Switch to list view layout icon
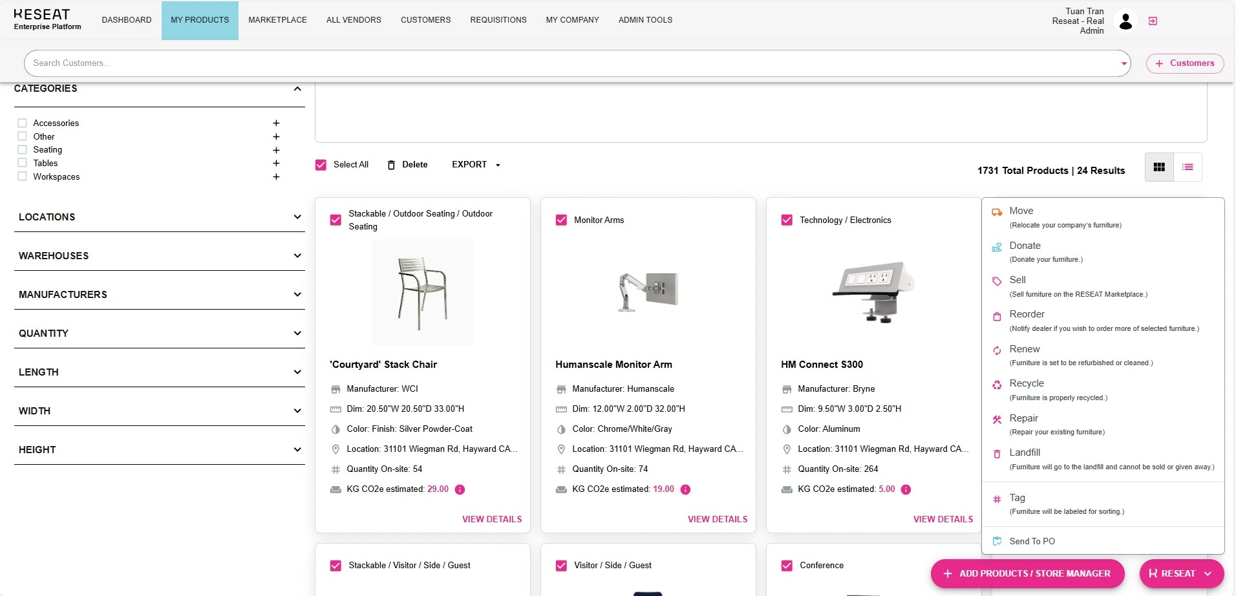This screenshot has width=1236, height=596. coord(1188,167)
